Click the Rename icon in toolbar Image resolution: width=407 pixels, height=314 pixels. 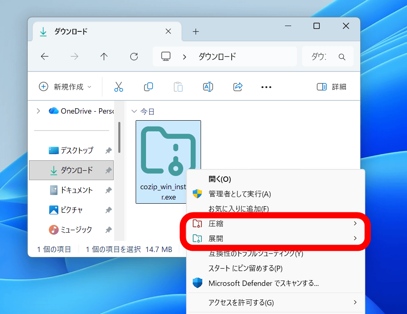coord(208,87)
